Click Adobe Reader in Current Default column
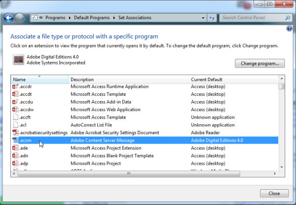 205,133
